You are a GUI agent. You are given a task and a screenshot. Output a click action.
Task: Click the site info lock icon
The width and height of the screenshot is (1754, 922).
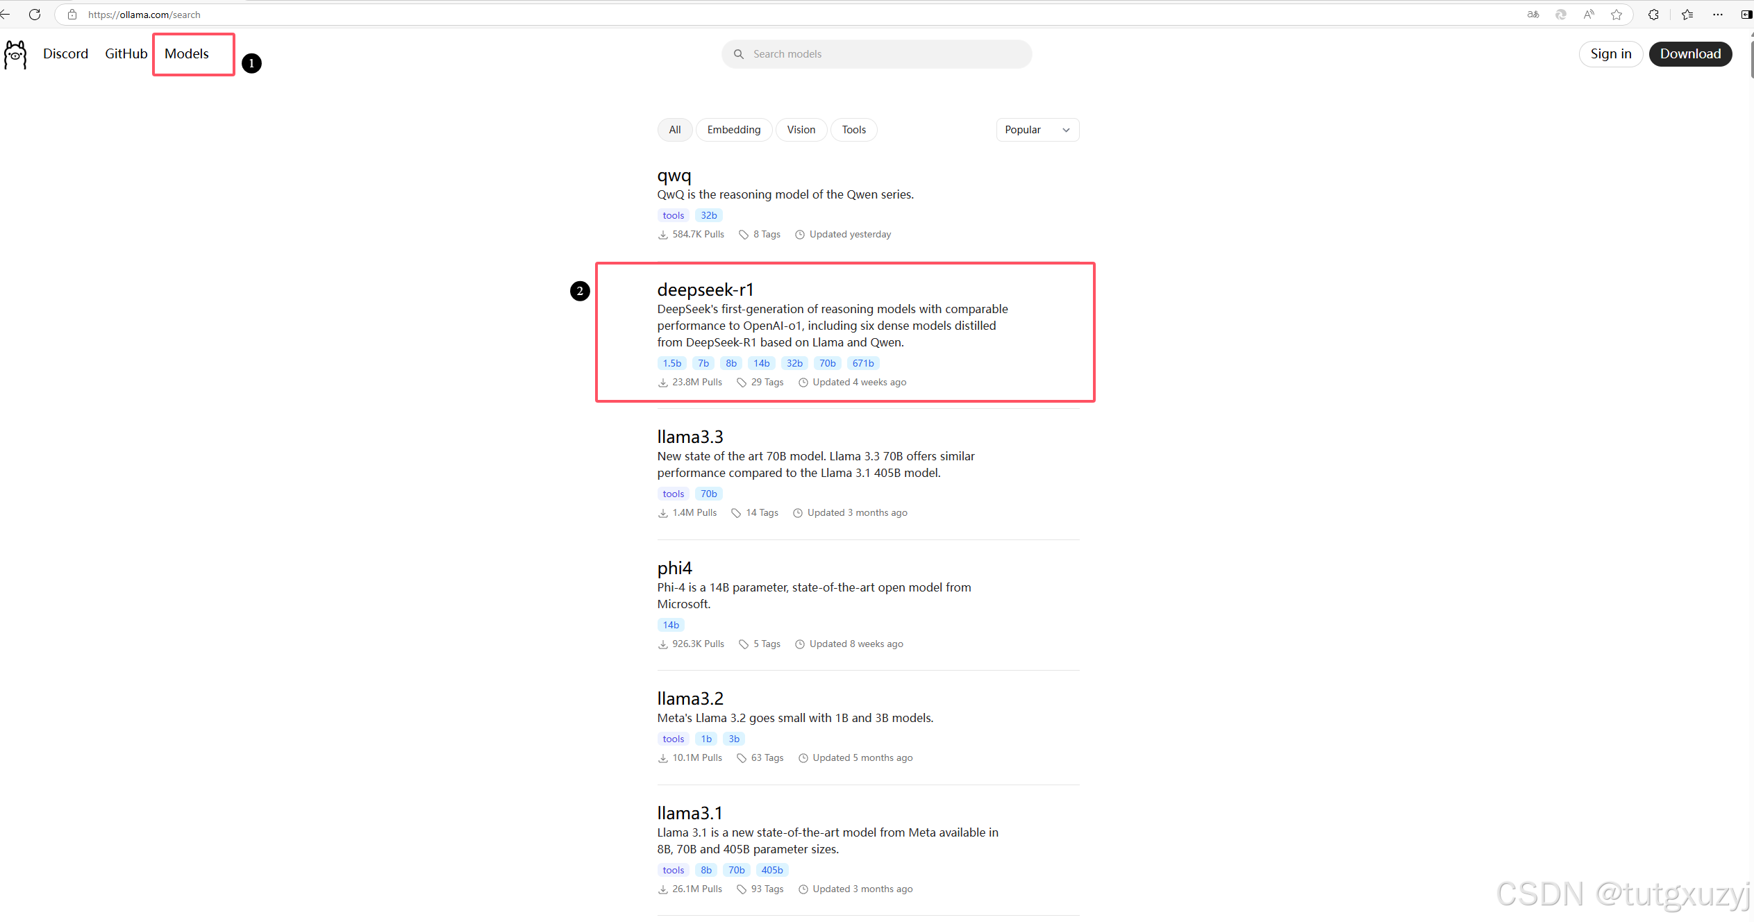(72, 15)
